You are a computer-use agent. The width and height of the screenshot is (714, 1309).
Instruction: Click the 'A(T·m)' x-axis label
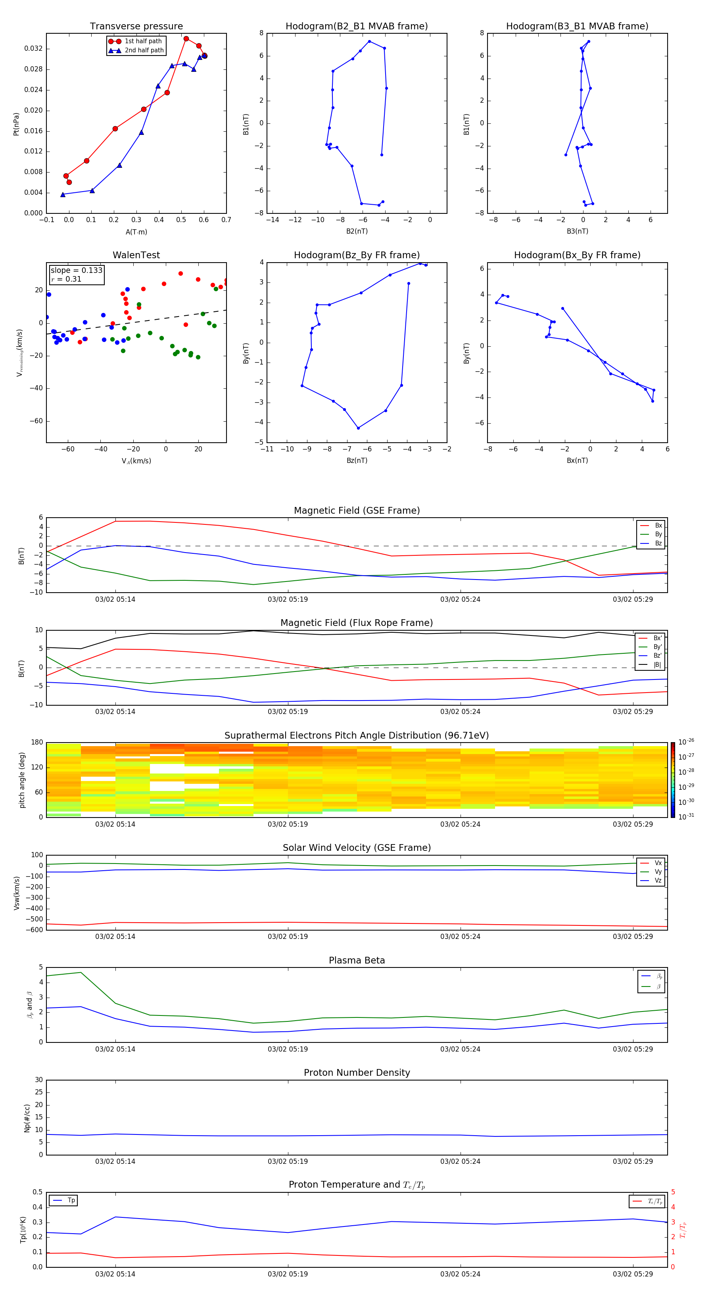click(136, 232)
